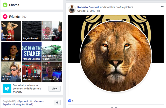
Task: View the 4 reactions count
Action: (73, 101)
